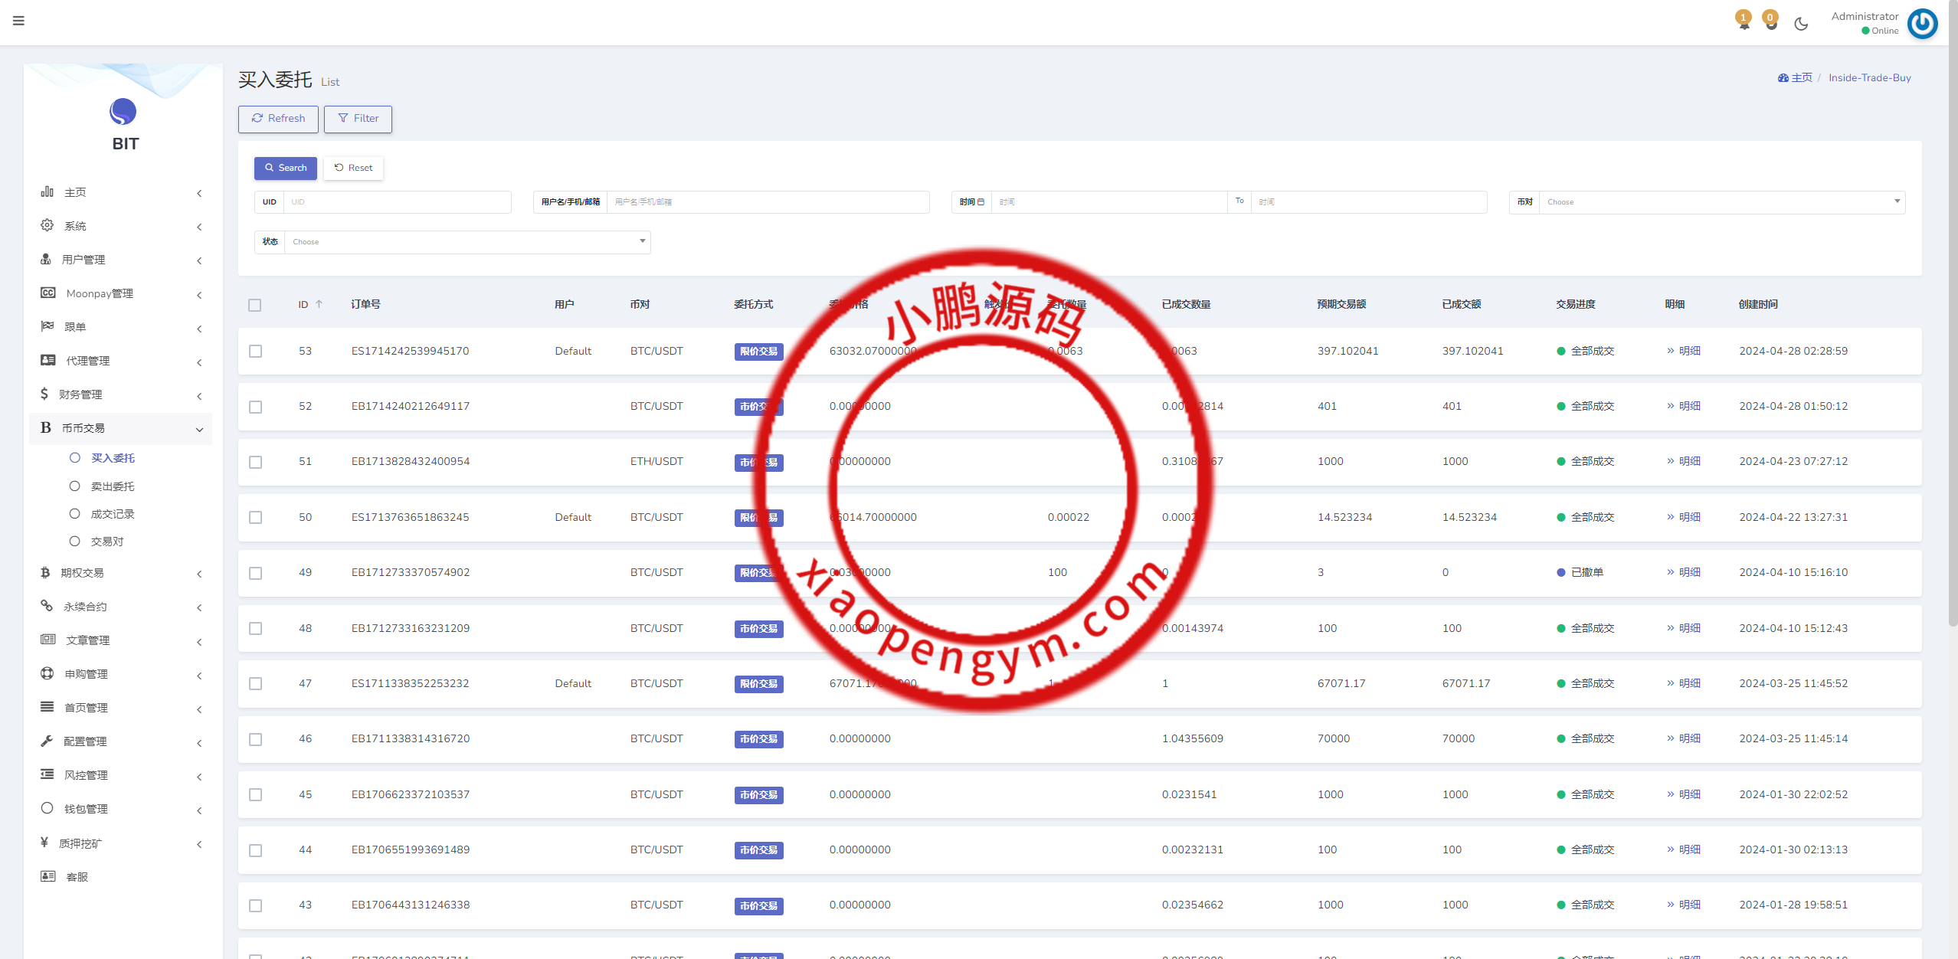The image size is (1958, 959).
Task: Select 卖出委托 in the sidebar
Action: point(113,486)
